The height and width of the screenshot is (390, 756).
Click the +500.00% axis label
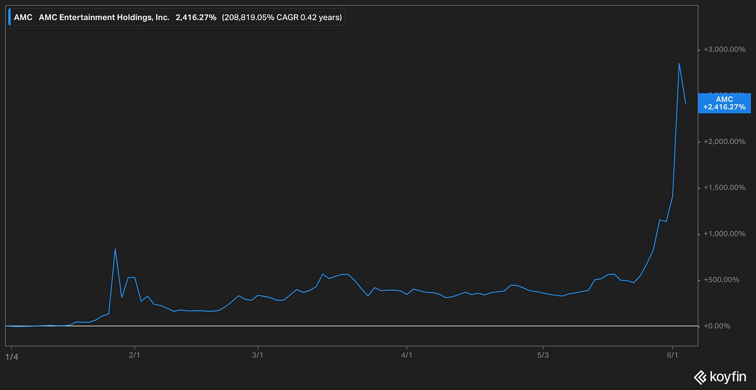coord(722,280)
